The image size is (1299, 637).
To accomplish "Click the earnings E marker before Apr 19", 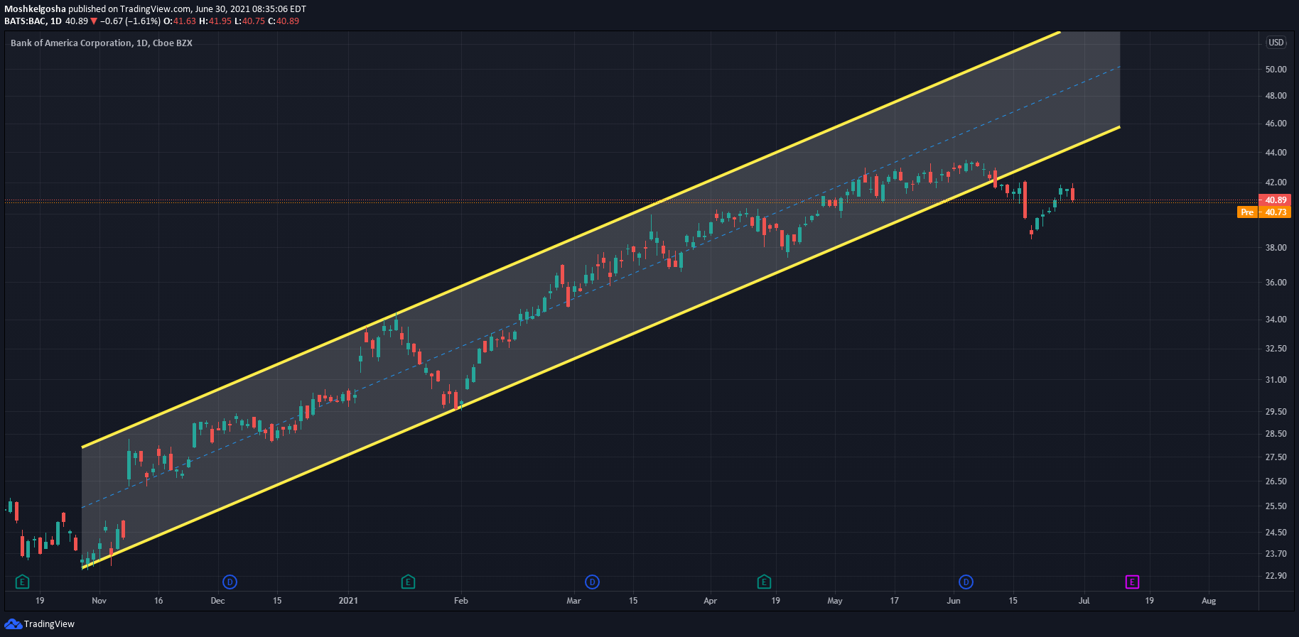I will (x=764, y=582).
